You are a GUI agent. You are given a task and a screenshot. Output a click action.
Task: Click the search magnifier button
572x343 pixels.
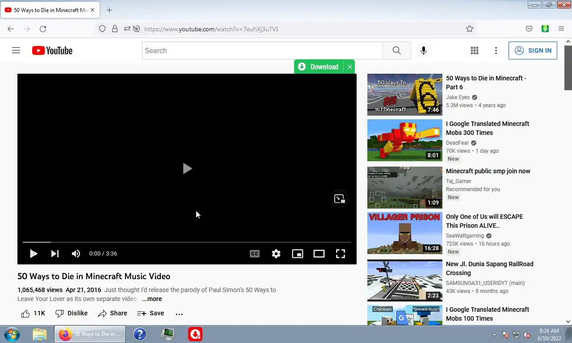(397, 50)
